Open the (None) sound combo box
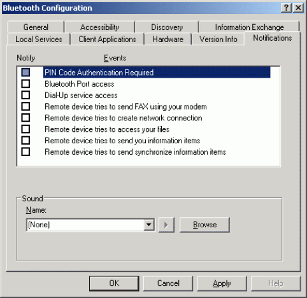 tap(90, 225)
